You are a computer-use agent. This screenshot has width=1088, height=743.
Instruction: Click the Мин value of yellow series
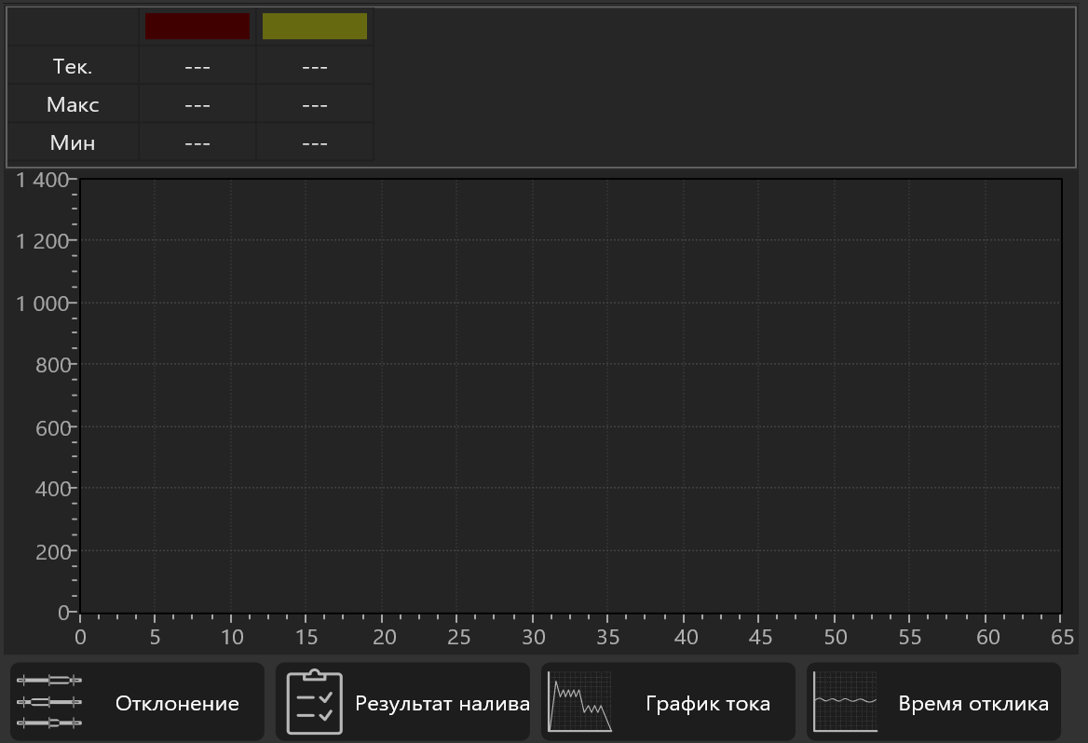314,142
